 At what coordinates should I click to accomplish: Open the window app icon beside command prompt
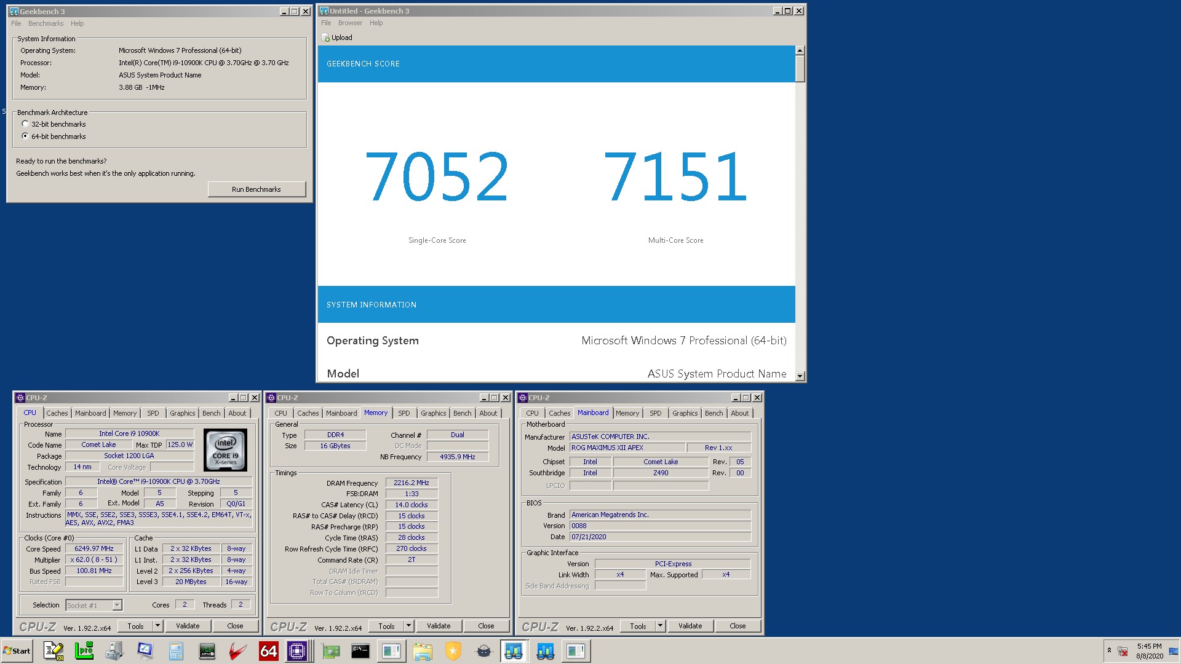point(391,651)
